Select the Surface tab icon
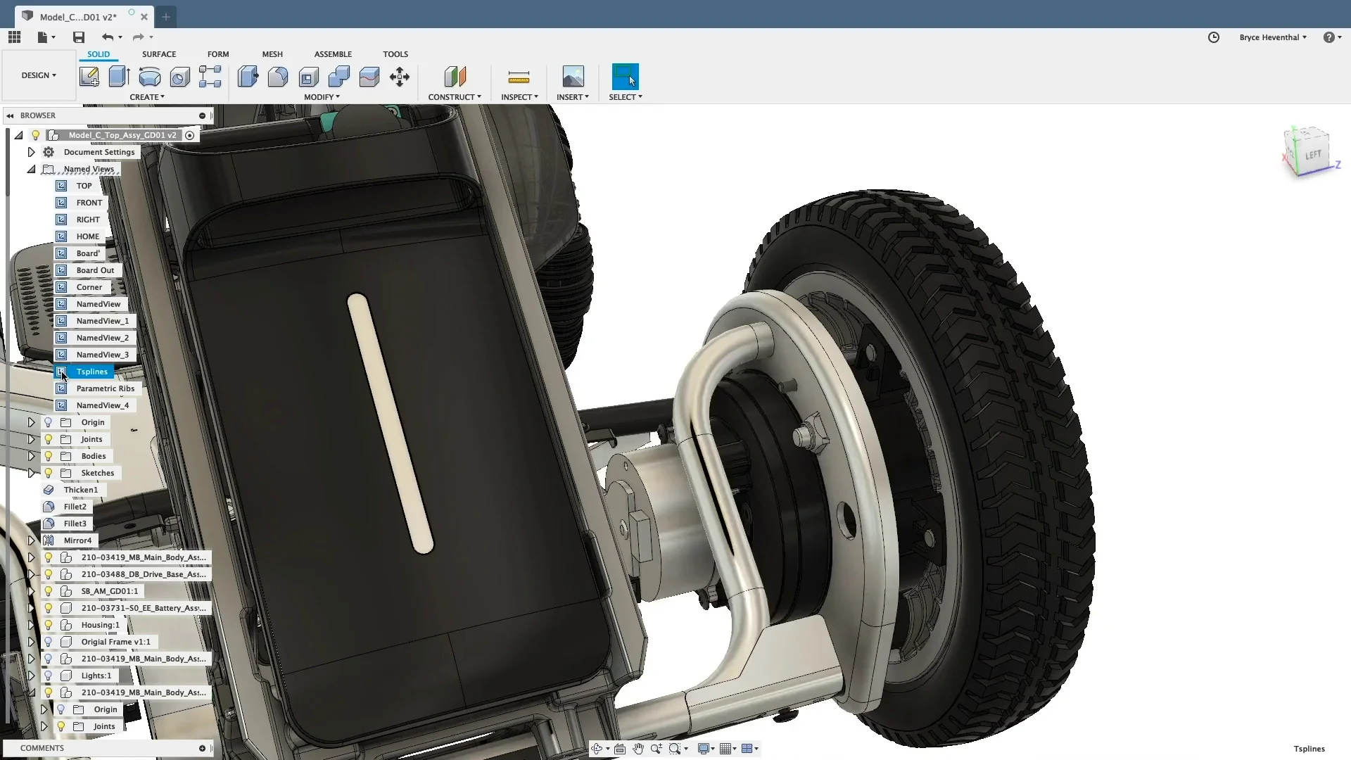The height and width of the screenshot is (760, 1351). point(158,53)
